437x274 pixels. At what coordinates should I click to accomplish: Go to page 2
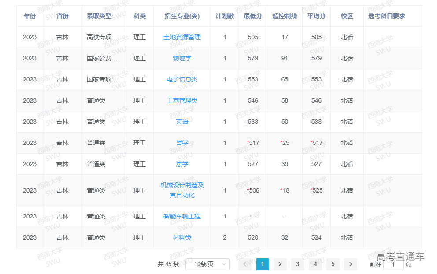pyautogui.click(x=280, y=264)
